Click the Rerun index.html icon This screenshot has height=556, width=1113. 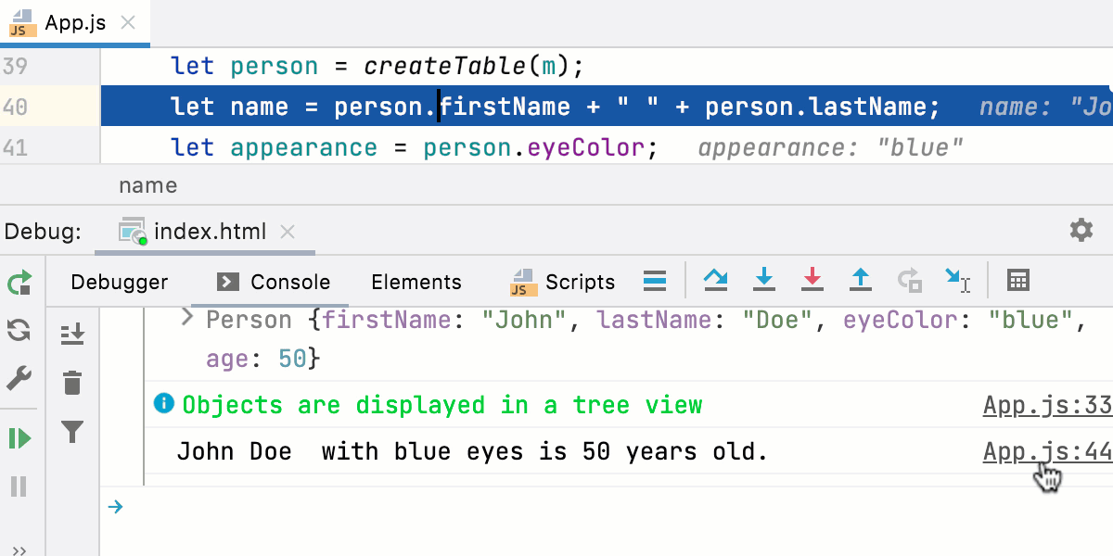19,283
